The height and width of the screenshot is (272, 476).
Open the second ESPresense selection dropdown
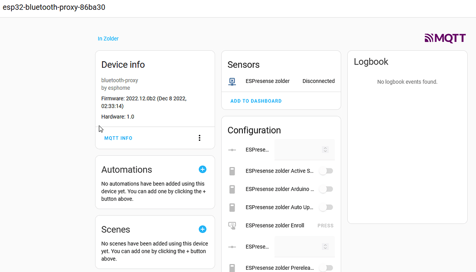click(x=325, y=246)
